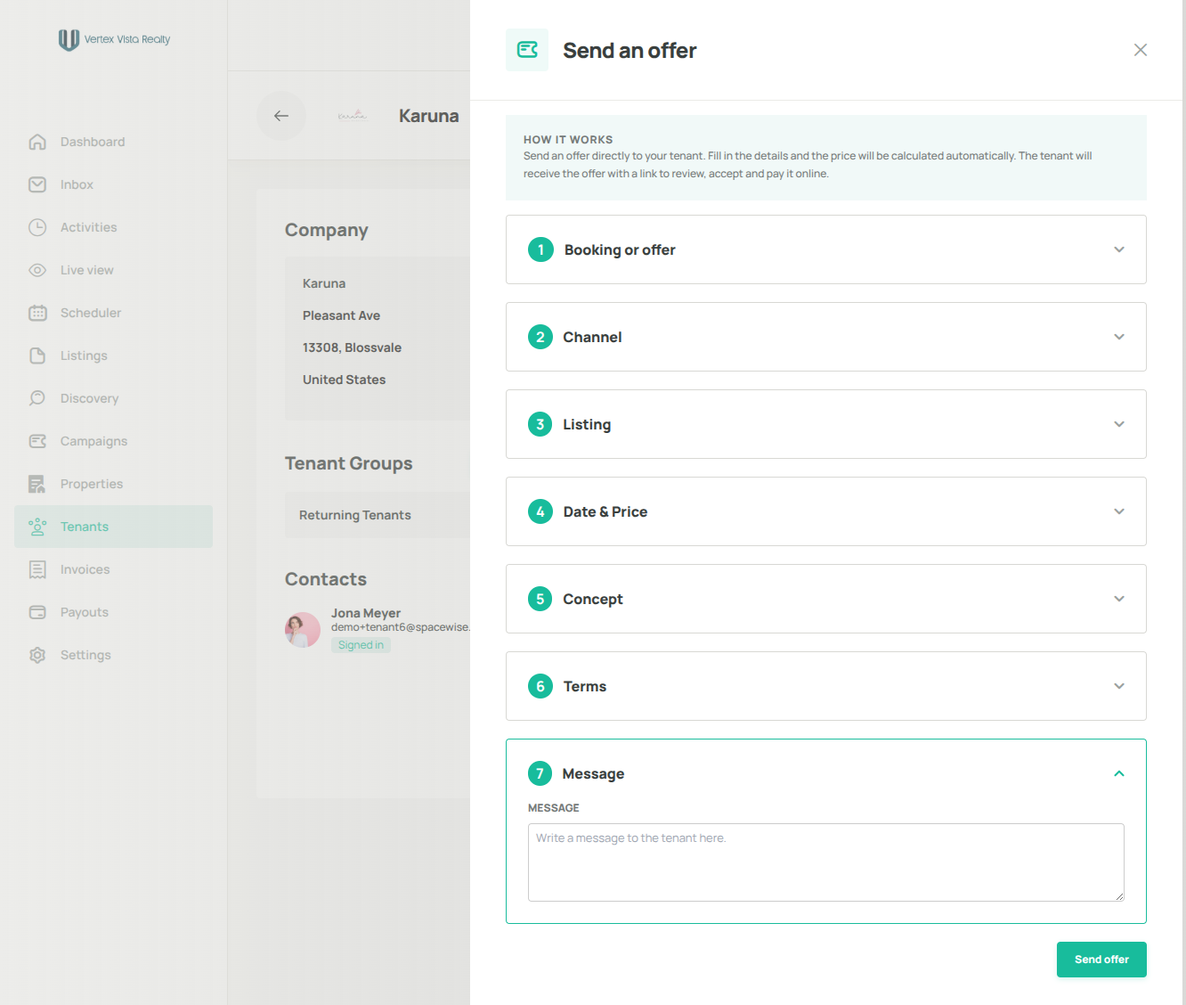Click the back arrow next to Karuna

tap(281, 116)
